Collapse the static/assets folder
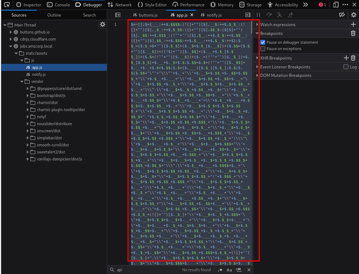 pyautogui.click(x=16, y=53)
